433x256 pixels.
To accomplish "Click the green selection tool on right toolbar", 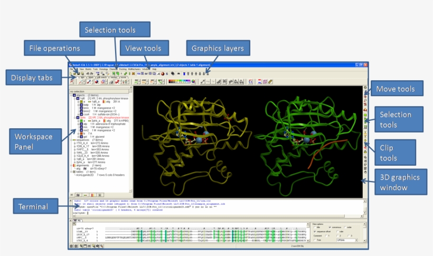I will pyautogui.click(x=365, y=115).
